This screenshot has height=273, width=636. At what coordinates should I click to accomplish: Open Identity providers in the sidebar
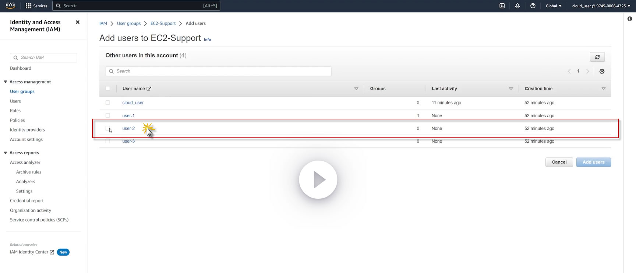pos(27,130)
